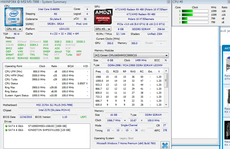Click the SGX feature label

pos(57,58)
